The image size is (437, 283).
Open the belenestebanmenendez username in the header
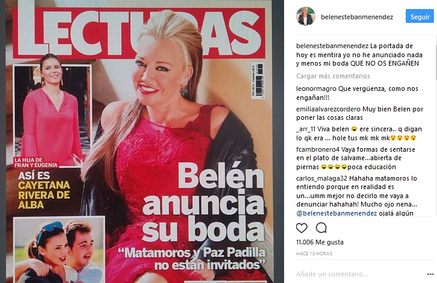click(x=357, y=17)
